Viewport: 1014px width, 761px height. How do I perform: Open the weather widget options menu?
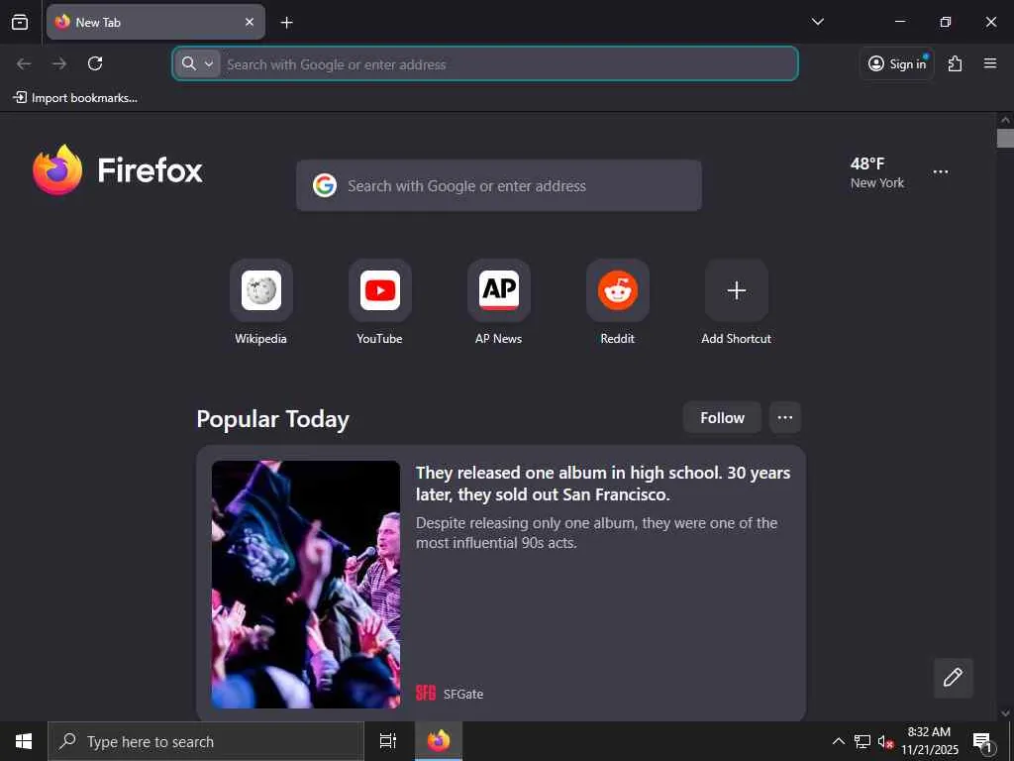click(x=941, y=172)
